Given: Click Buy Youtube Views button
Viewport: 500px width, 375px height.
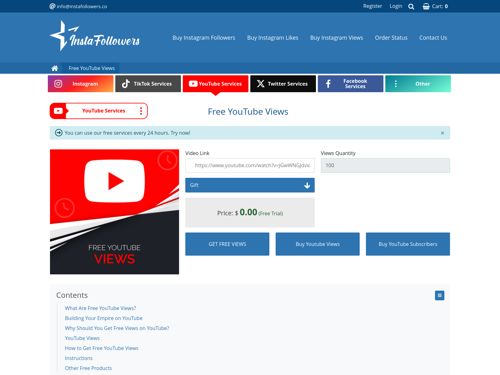Looking at the screenshot, I should pyautogui.click(x=317, y=244).
